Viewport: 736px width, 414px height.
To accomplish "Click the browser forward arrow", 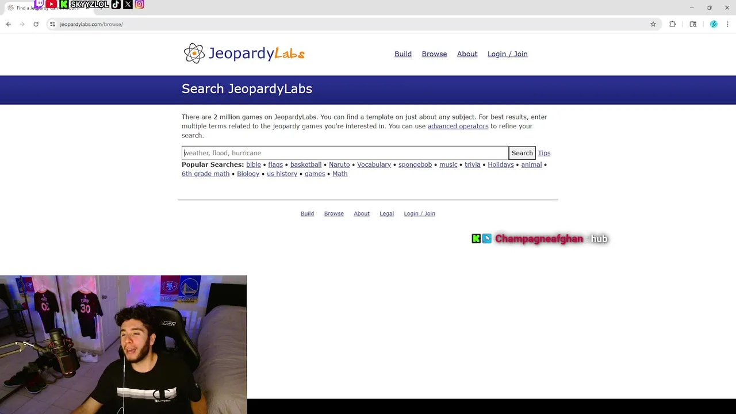I will (x=22, y=24).
